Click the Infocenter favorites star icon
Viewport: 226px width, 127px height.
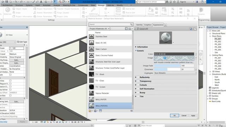(174, 2)
